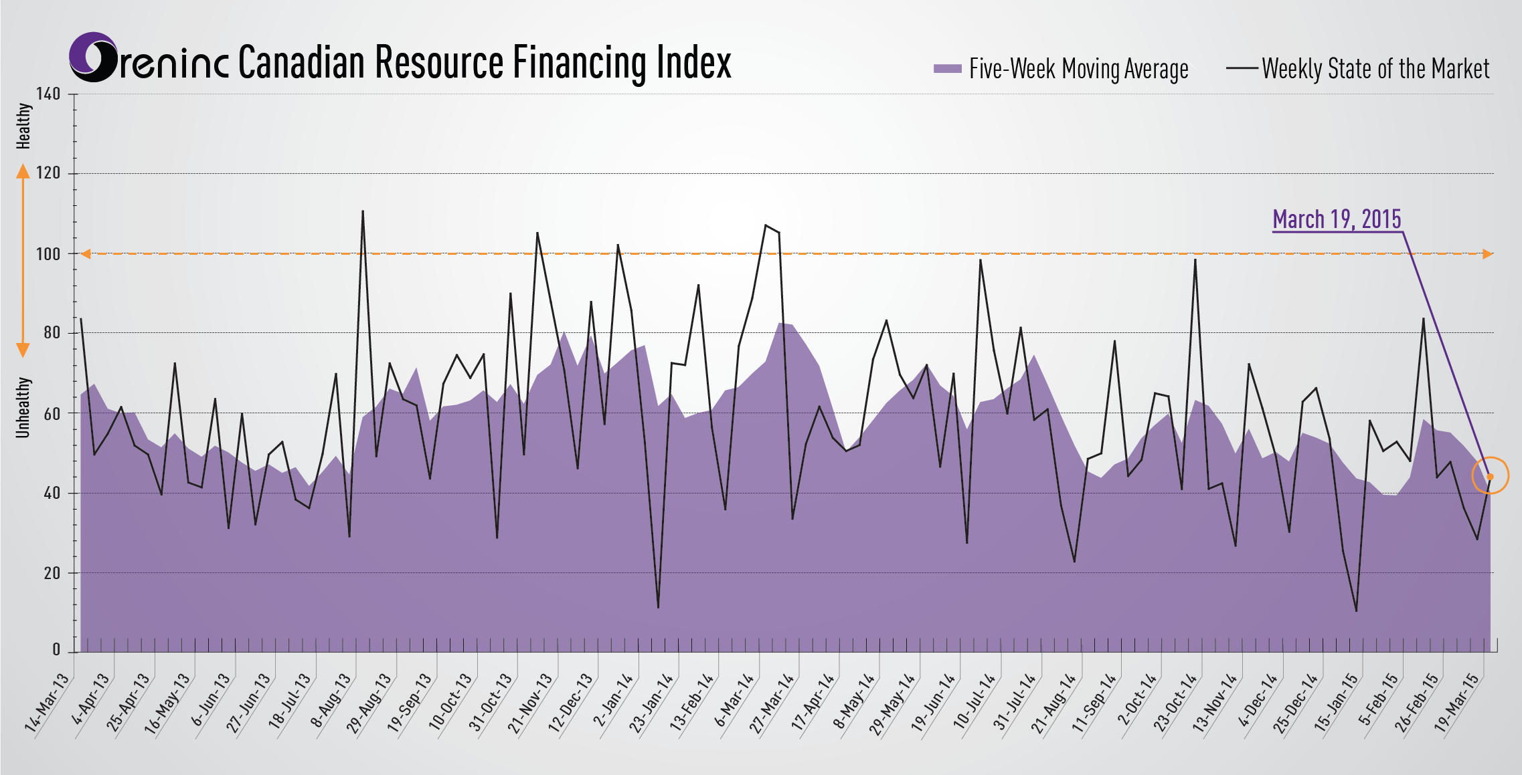Click the '10-Jul-14' date label

coord(975,701)
